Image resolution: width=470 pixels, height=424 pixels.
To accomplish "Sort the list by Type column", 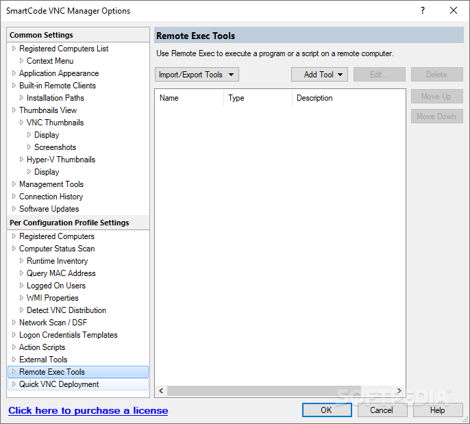I will pyautogui.click(x=258, y=98).
